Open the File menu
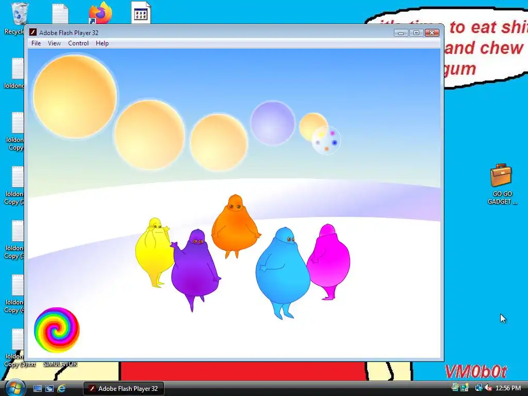This screenshot has height=396, width=528. (x=36, y=43)
